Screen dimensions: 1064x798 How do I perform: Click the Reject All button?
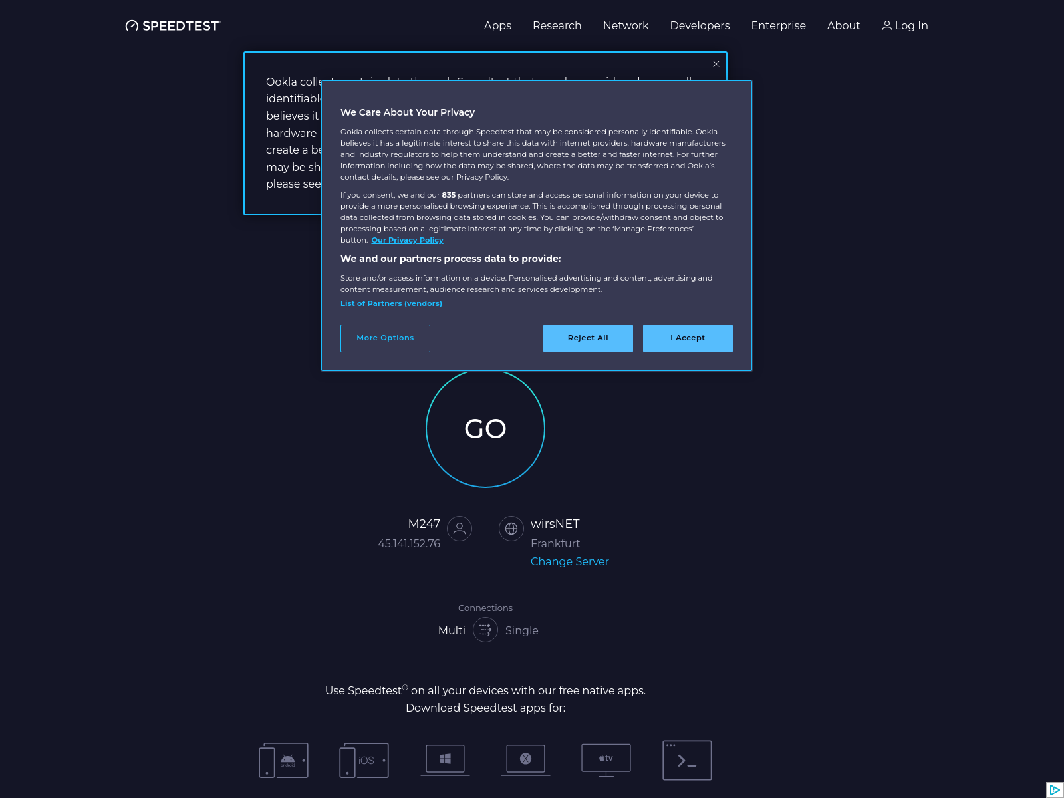point(588,338)
